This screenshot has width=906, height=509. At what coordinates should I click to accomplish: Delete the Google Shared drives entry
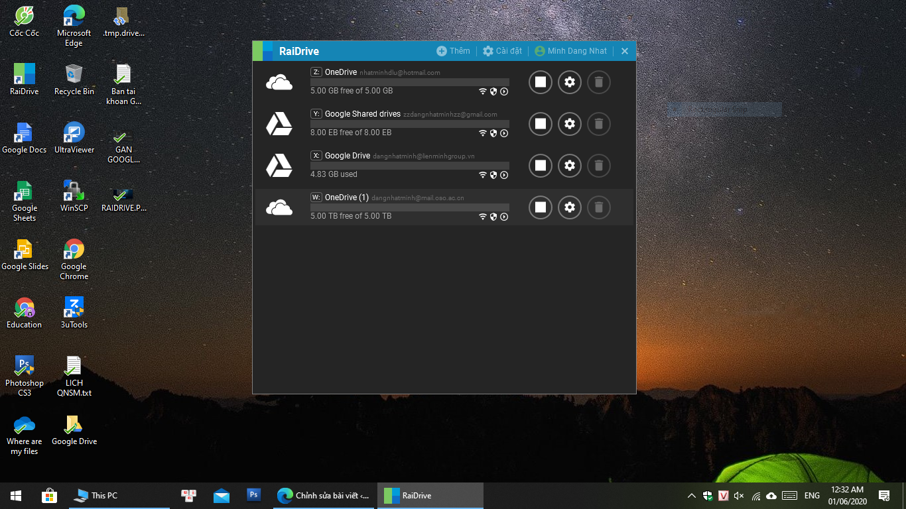click(x=598, y=124)
